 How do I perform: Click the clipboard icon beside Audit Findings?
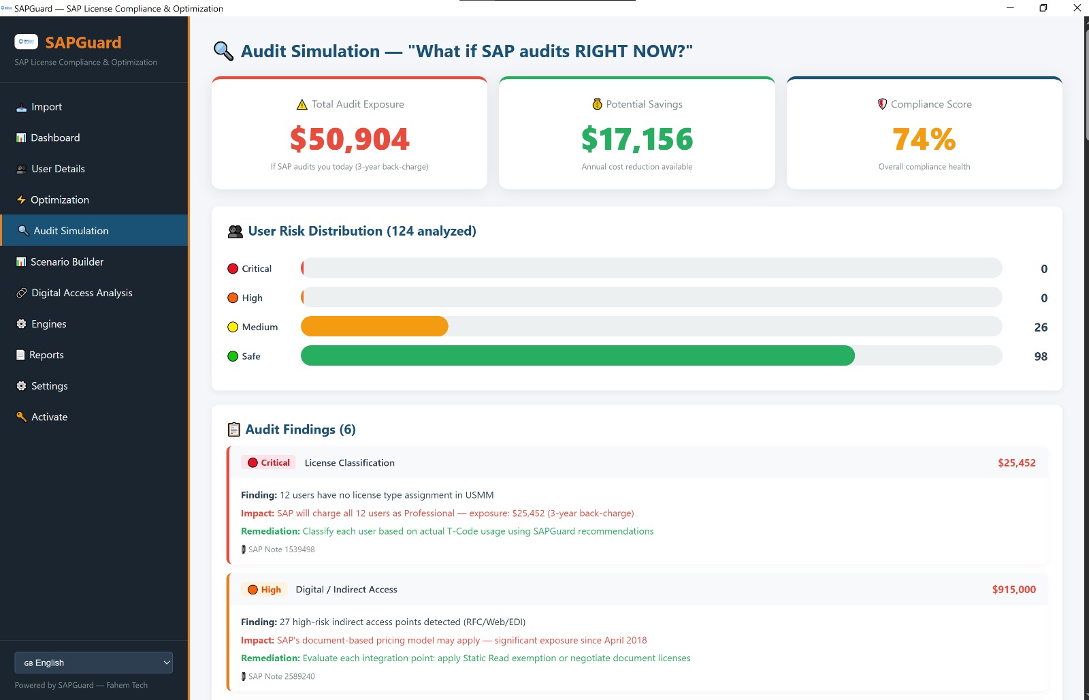coord(233,430)
